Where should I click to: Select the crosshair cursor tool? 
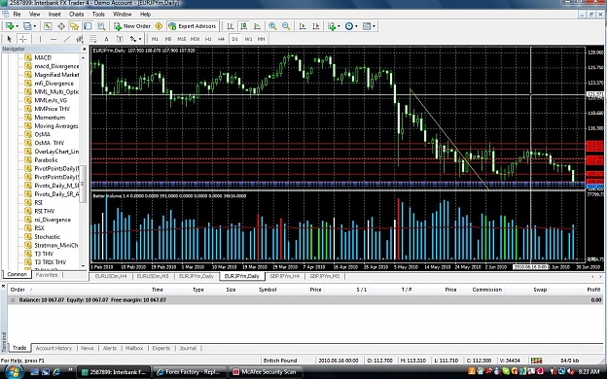[x=23, y=39]
